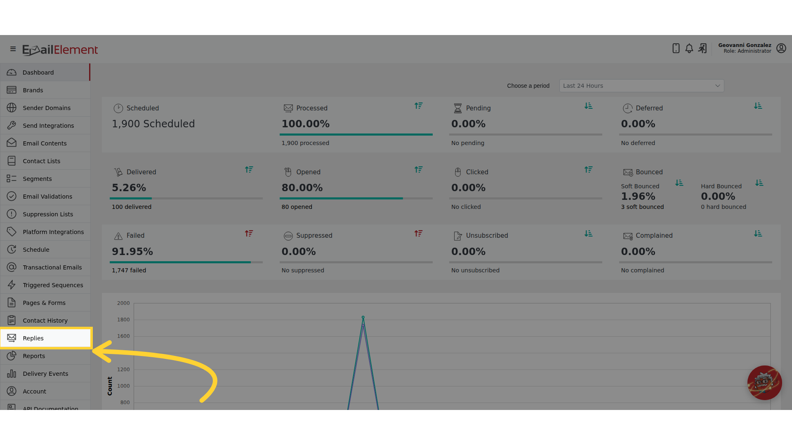Open Email Contents section
Viewport: 792px width, 445px height.
(x=45, y=143)
